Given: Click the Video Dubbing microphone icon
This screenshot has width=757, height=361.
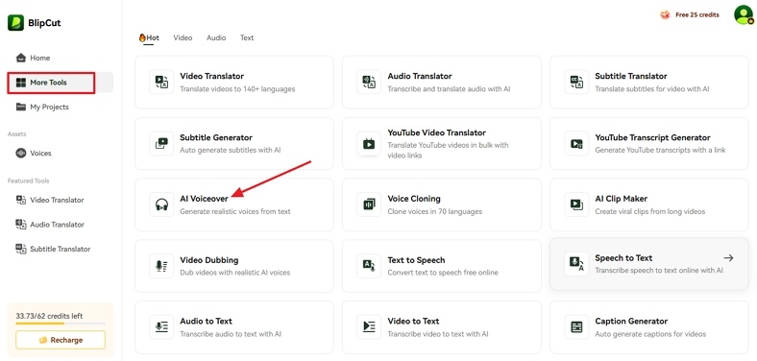Looking at the screenshot, I should click(x=161, y=266).
